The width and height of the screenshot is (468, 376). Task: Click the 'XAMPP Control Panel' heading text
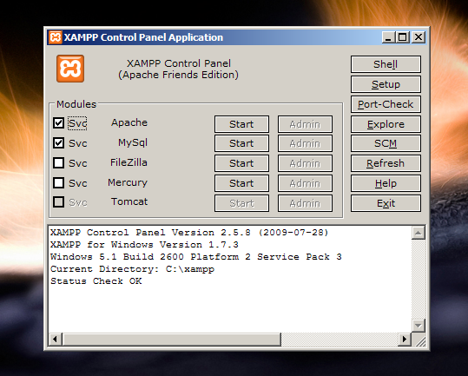179,63
